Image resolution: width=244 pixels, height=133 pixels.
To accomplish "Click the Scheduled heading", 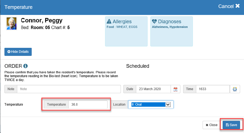I will coord(138,66).
